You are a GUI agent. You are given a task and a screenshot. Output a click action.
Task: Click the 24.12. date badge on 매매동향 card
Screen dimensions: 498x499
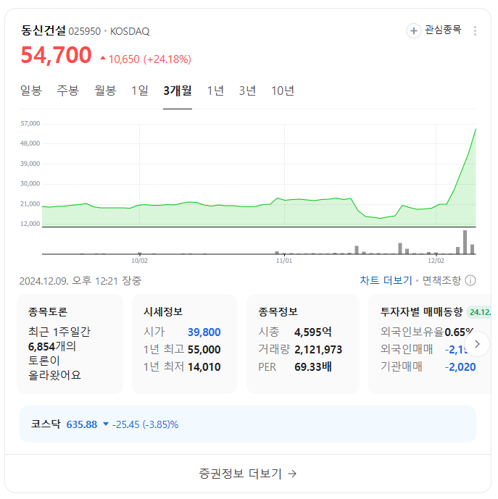click(479, 312)
